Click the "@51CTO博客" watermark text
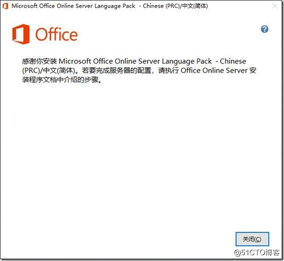Screen dimensions: 284x261 point(257,252)
